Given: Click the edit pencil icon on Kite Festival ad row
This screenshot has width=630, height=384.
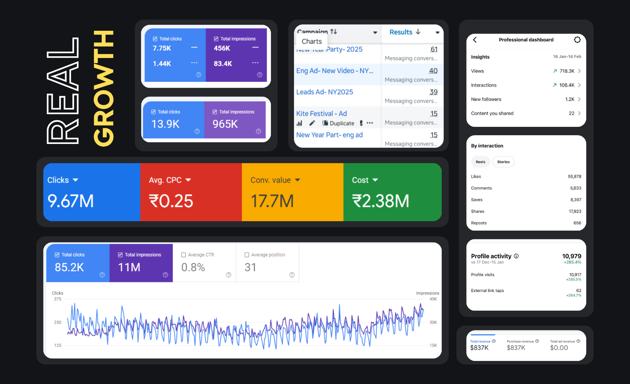Looking at the screenshot, I should pos(313,123).
